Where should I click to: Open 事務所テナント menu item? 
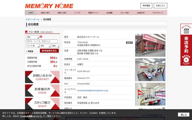coord(93,13)
